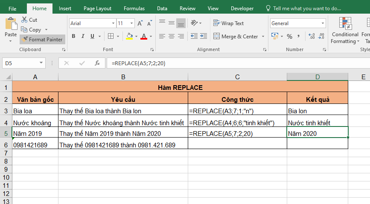Click the Cut scissors icon
370x204 pixels.
(23, 20)
